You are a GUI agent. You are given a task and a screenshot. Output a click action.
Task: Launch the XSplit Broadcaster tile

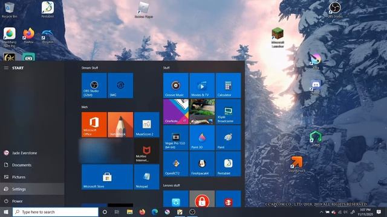tap(228, 112)
